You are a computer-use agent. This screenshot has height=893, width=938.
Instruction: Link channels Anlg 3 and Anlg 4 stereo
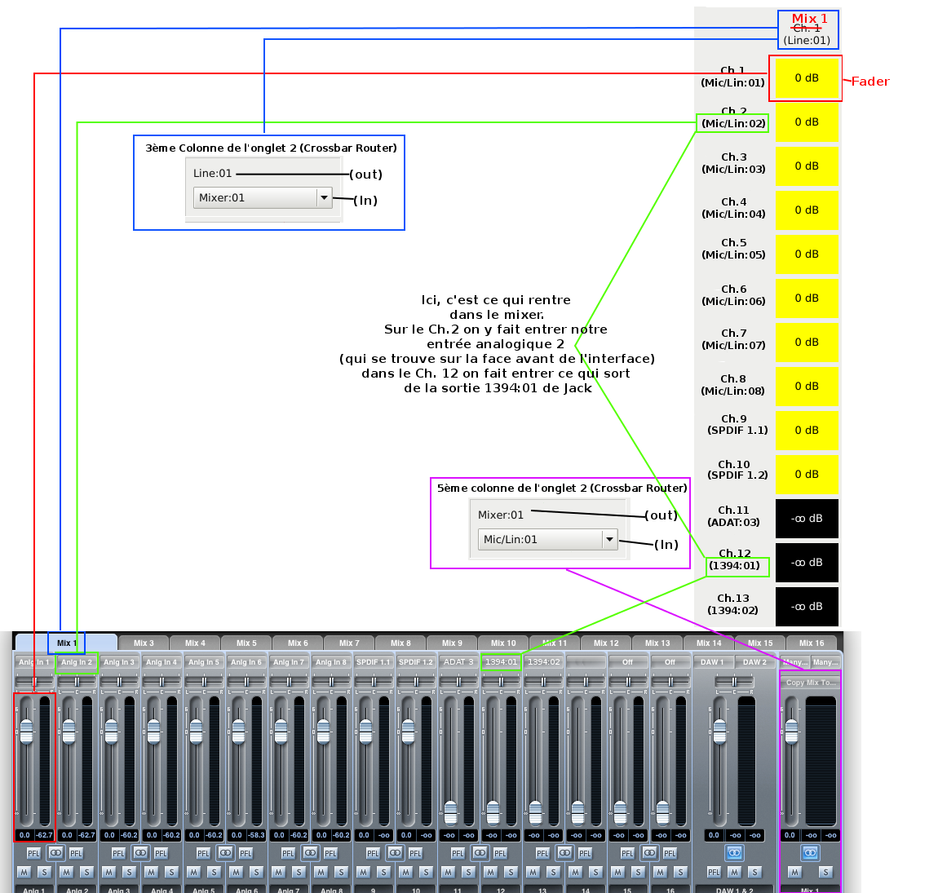point(140,853)
